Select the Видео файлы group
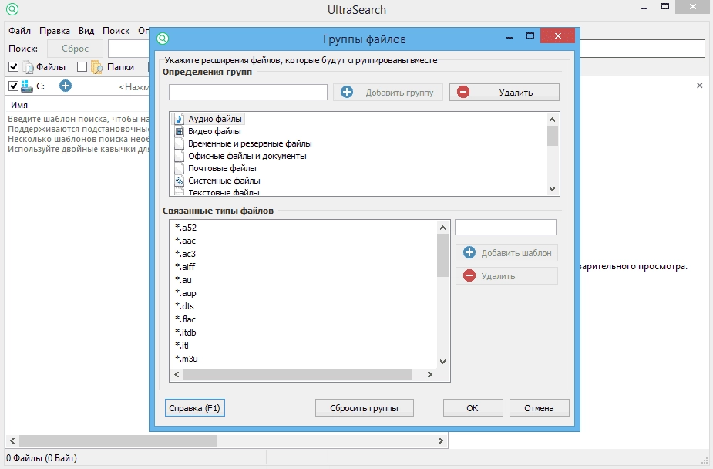The height and width of the screenshot is (469, 713). pyautogui.click(x=214, y=131)
